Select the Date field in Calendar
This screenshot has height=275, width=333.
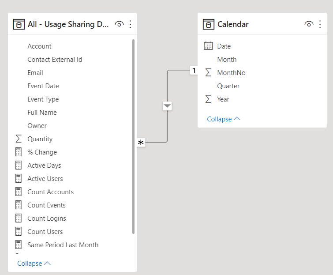point(224,46)
